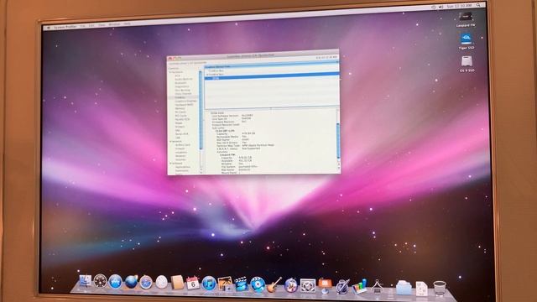Open Dashboard from the Dock
This screenshot has width=537, height=302.
(x=101, y=281)
